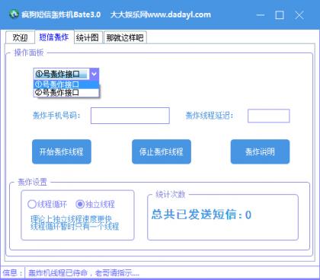Viewport: 320px width, 280px height.
Task: Open the 统计图 tab
Action: pyautogui.click(x=88, y=37)
